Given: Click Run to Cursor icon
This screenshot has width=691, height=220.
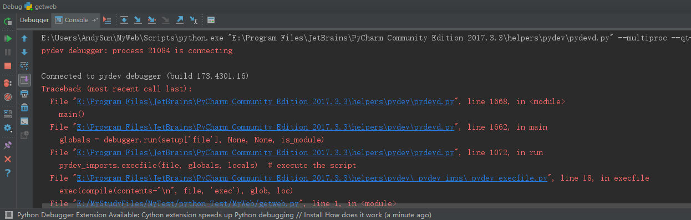Looking at the screenshot, I should click(194, 20).
